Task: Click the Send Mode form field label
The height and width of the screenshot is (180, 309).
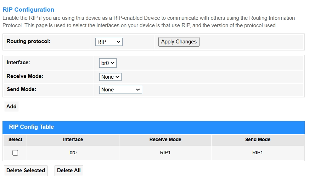Action: point(21,89)
